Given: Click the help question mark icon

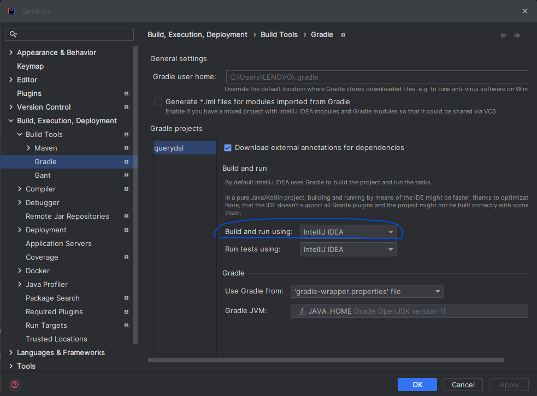Looking at the screenshot, I should (x=15, y=385).
